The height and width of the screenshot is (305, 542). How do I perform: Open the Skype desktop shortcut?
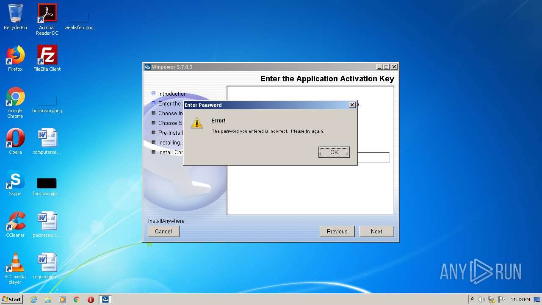pyautogui.click(x=15, y=183)
